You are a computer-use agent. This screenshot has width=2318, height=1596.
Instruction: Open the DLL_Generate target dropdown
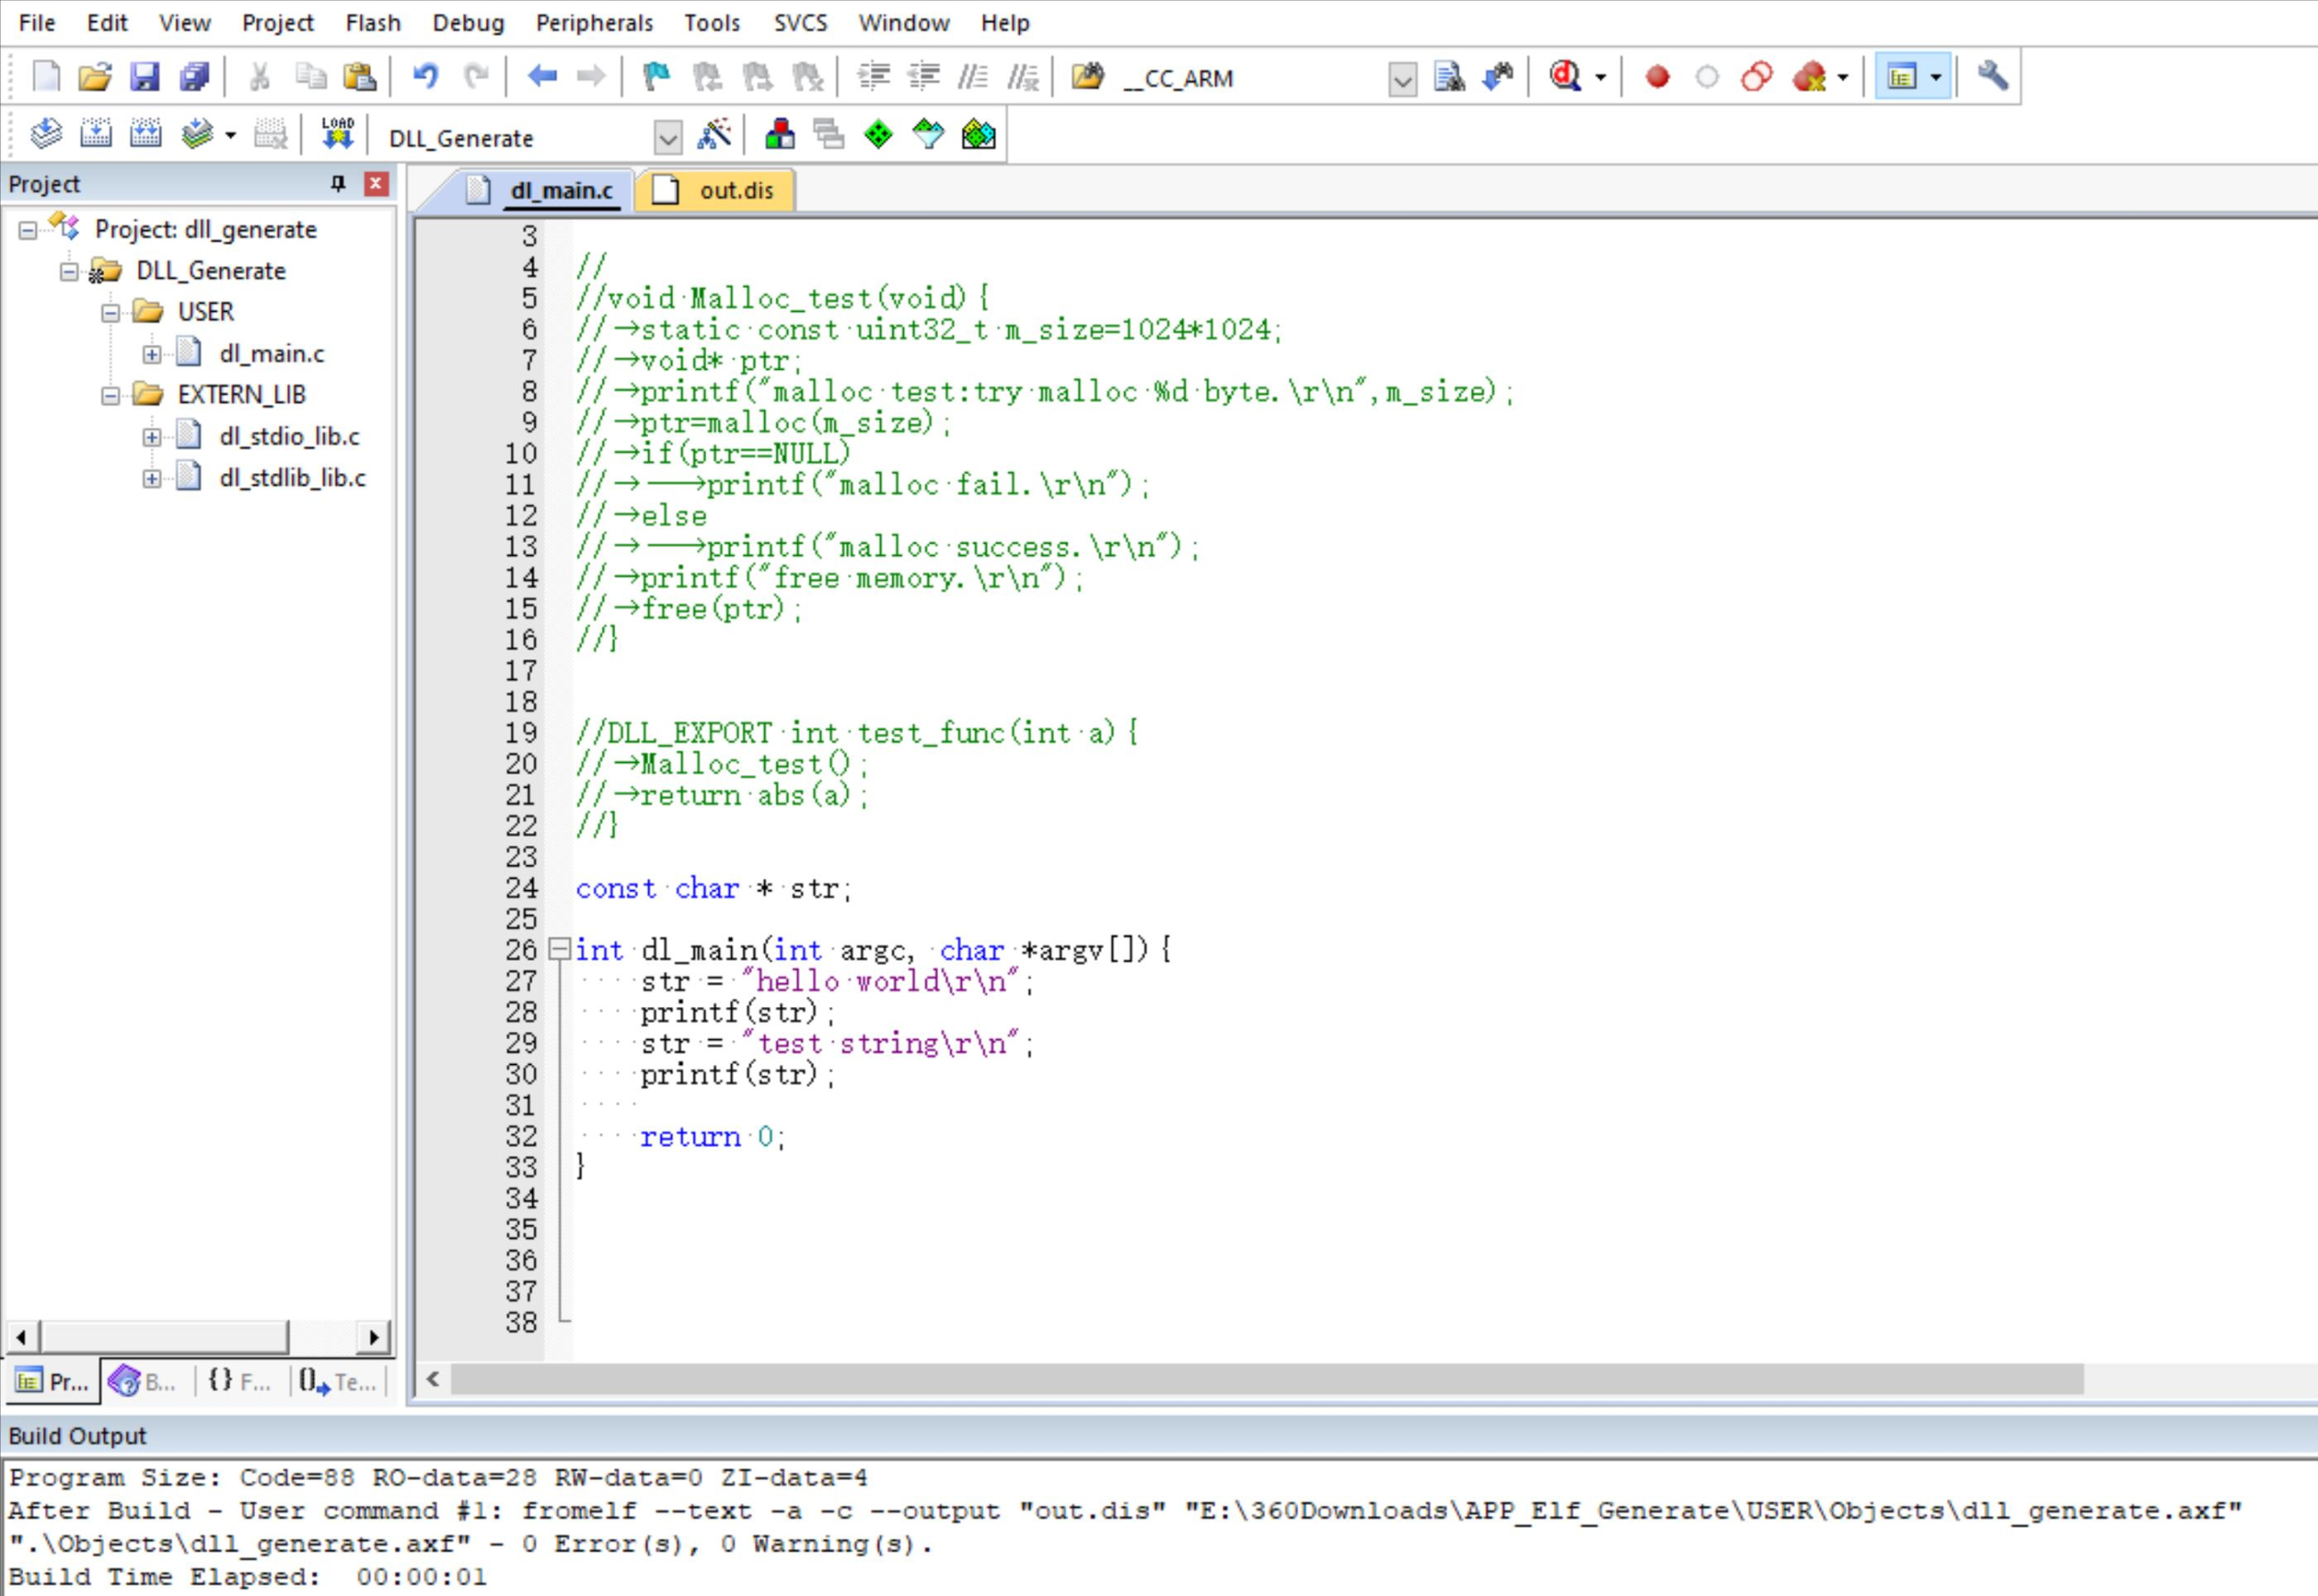pyautogui.click(x=667, y=138)
